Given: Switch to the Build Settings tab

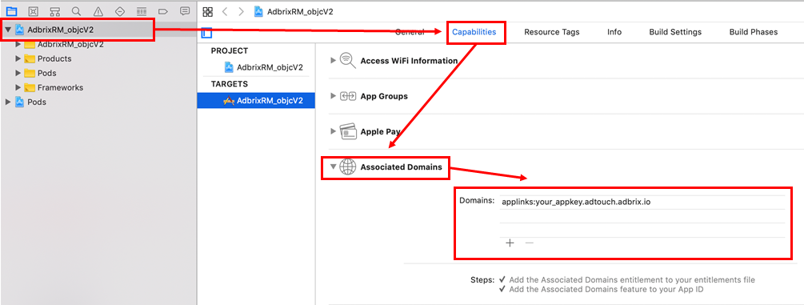Looking at the screenshot, I should tap(675, 32).
